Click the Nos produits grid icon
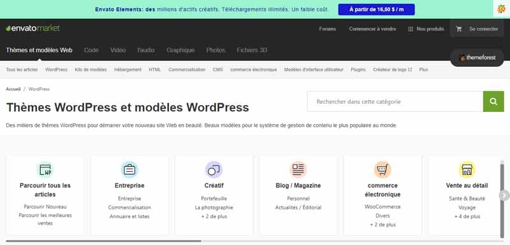510x245 pixels. 411,29
